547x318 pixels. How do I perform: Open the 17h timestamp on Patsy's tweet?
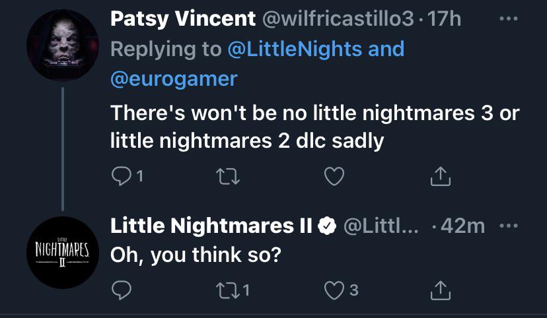pyautogui.click(x=444, y=20)
